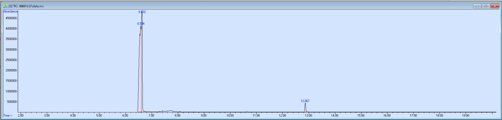The height and width of the screenshot is (120, 502).
Task: Click the 6.584 peak label
Action: click(141, 24)
